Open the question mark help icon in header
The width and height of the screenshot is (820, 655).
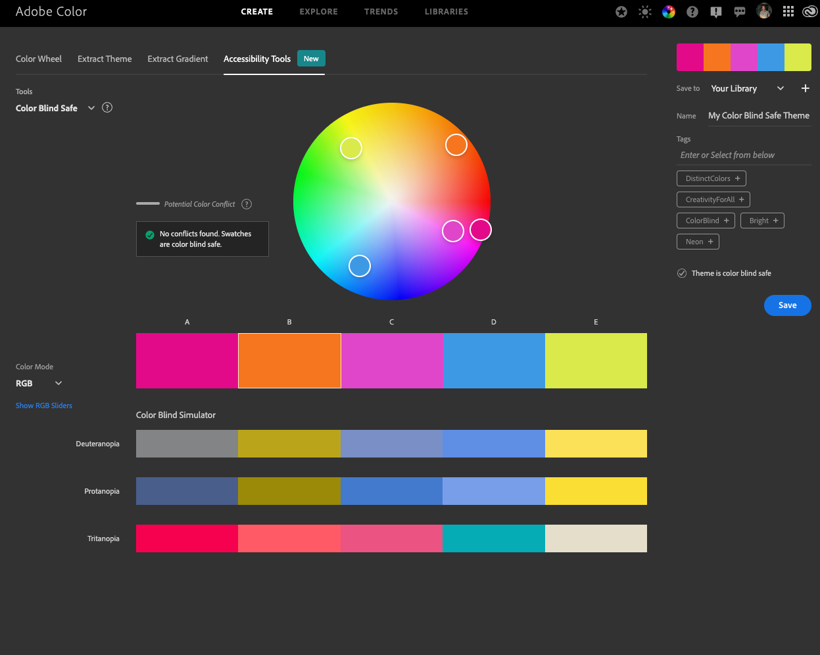click(692, 12)
